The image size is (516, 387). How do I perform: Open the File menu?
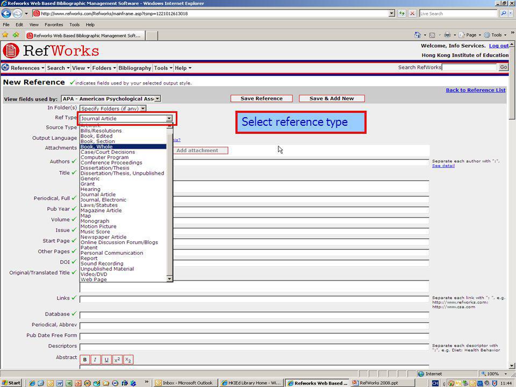pyautogui.click(x=6, y=24)
